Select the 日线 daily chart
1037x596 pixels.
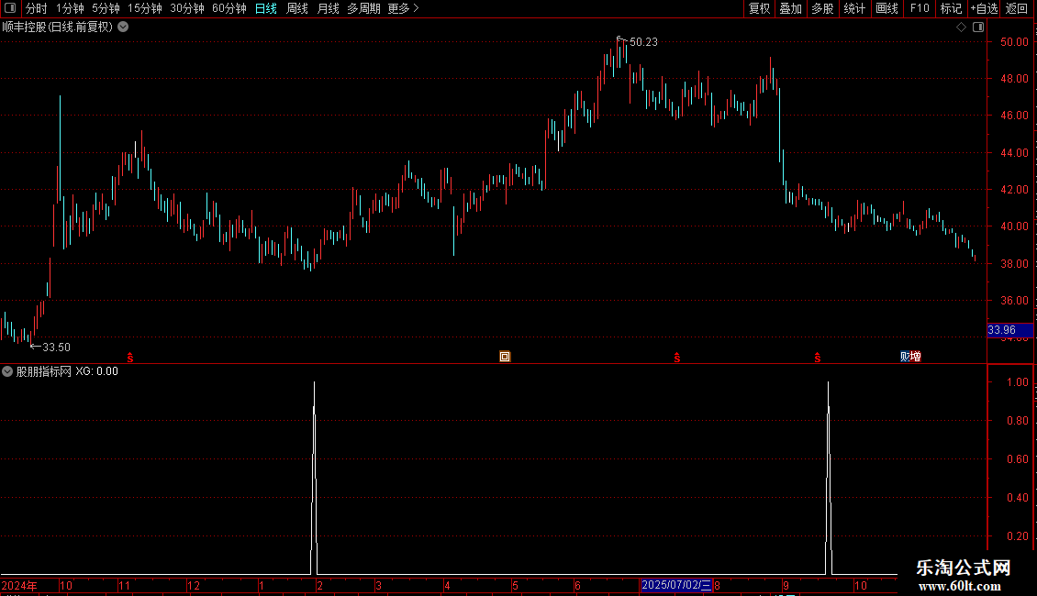point(266,8)
